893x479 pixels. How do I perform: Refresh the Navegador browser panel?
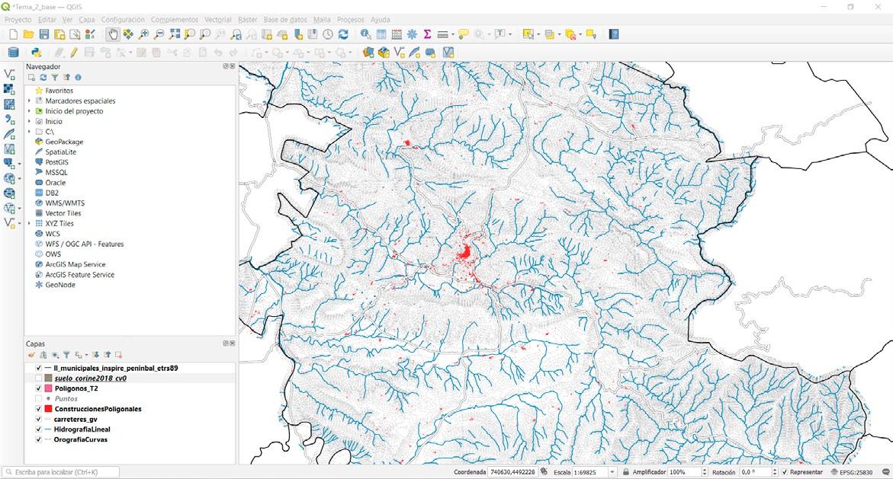point(43,78)
